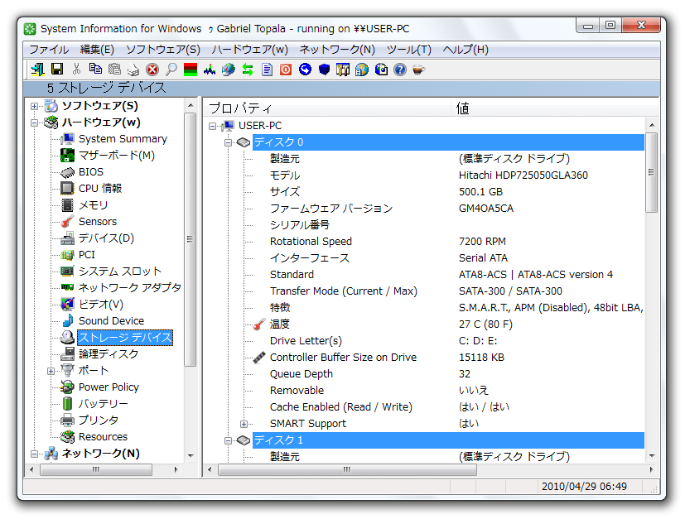The height and width of the screenshot is (519, 685).
Task: Click the dark blue cube icon
Action: click(x=324, y=70)
